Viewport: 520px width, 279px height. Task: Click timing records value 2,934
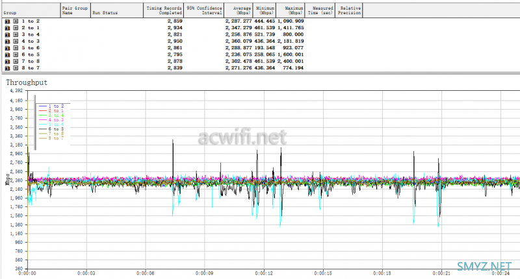tap(175, 28)
